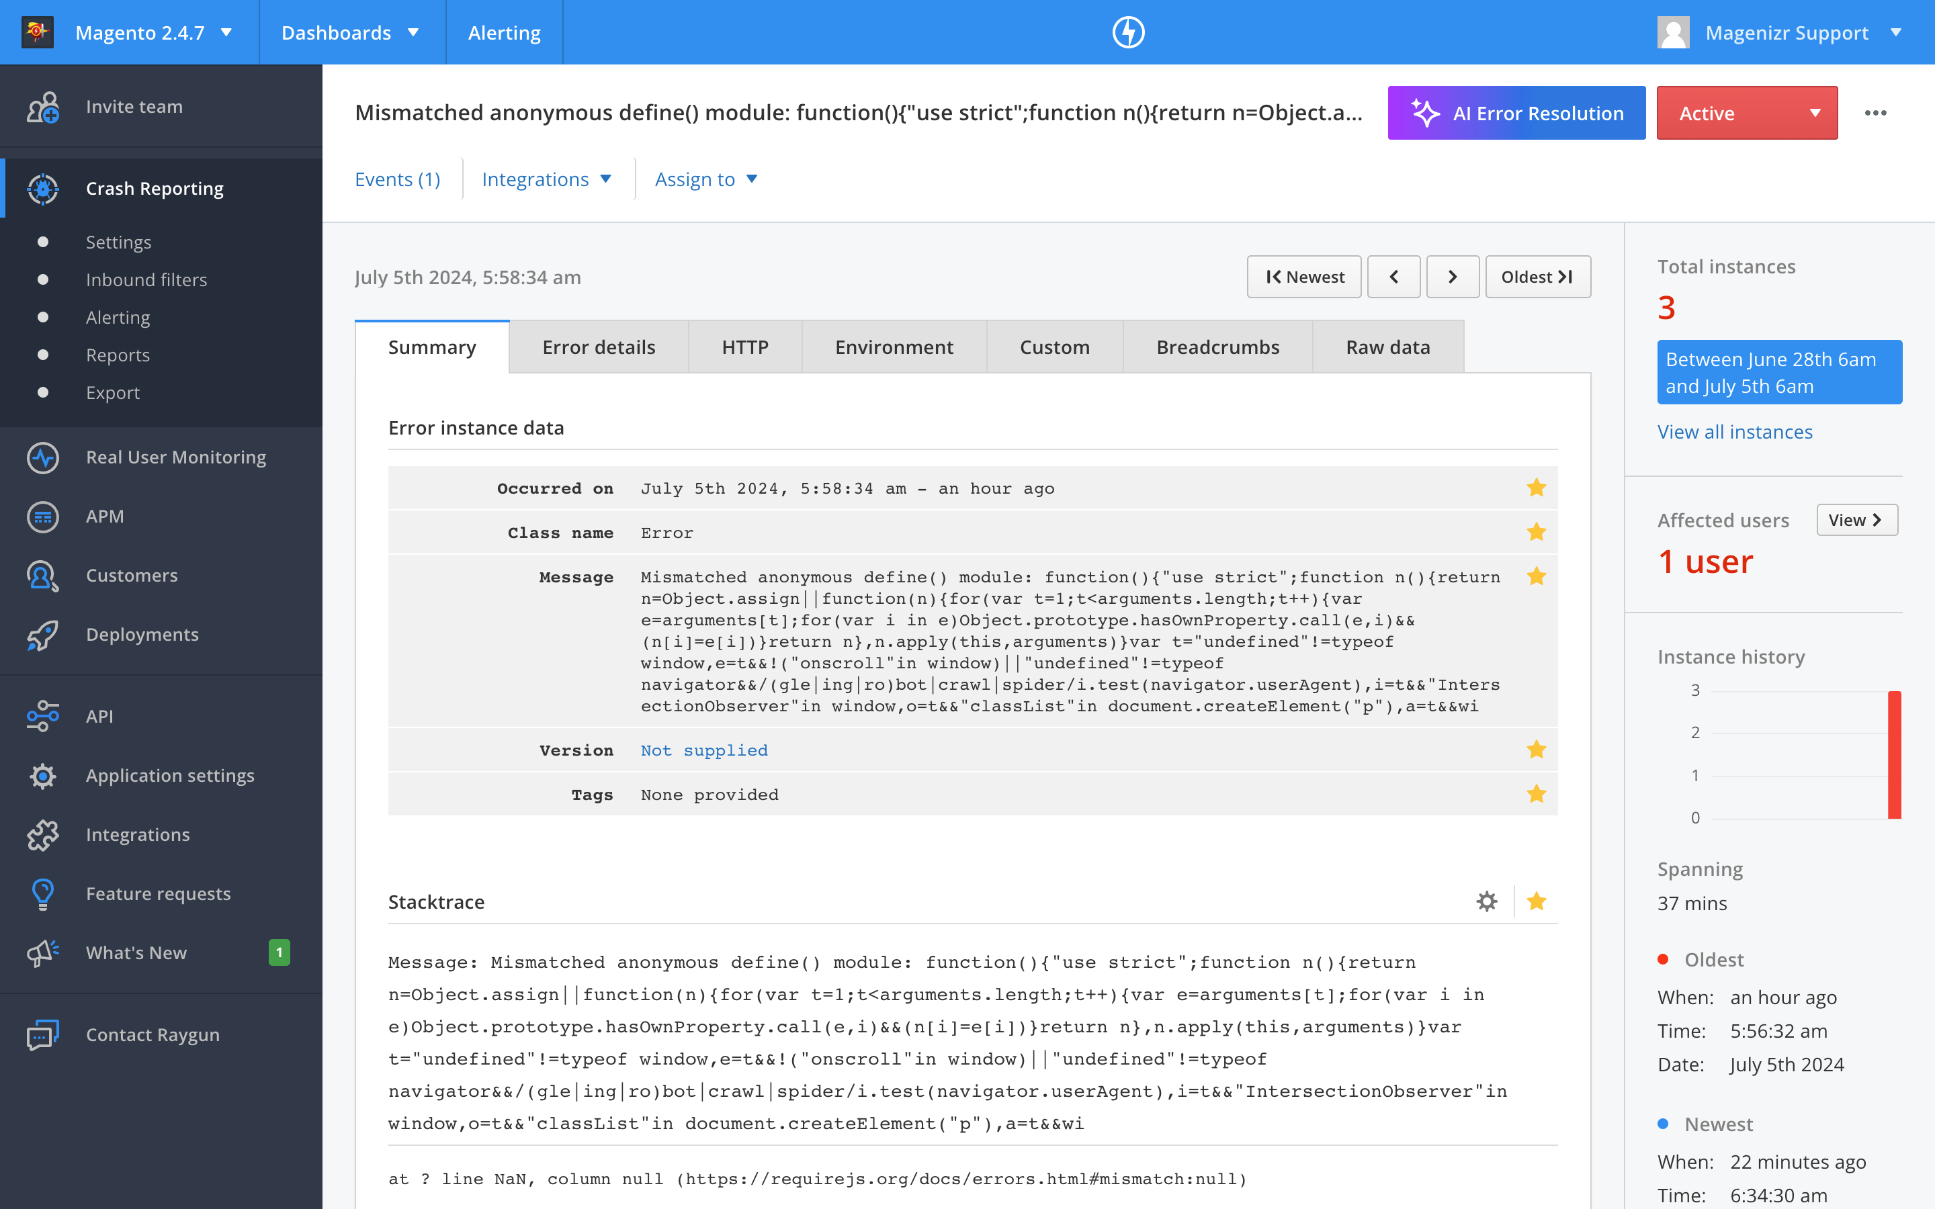Toggle star on the Class name row
Image resolution: width=1935 pixels, height=1209 pixels.
1536,533
